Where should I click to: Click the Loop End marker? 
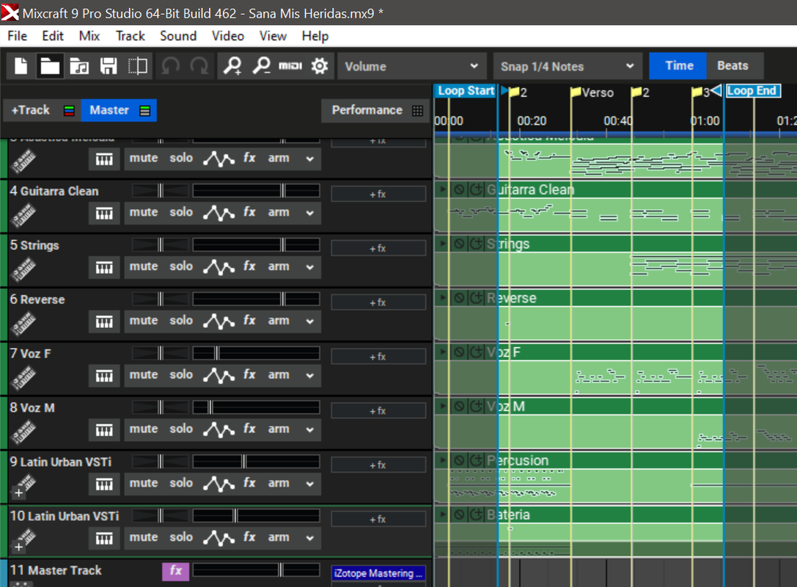753,91
